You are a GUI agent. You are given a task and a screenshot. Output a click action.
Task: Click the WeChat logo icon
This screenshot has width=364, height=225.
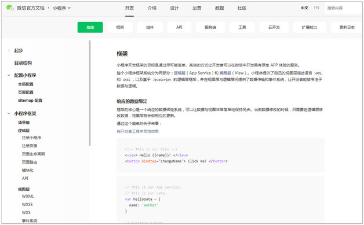point(10,8)
